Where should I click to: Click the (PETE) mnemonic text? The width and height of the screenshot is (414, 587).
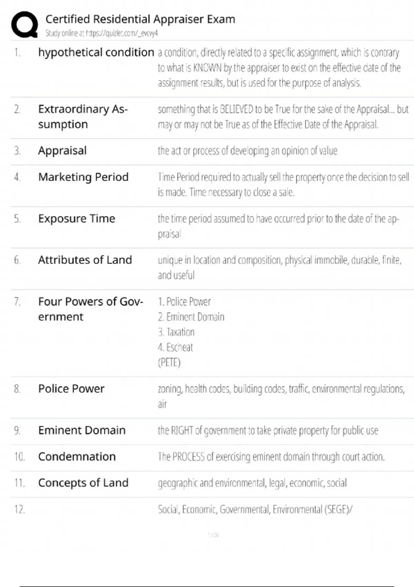coord(169,363)
